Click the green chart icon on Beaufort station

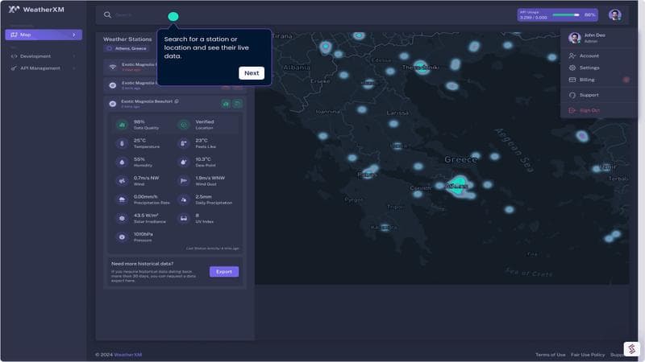(x=226, y=103)
